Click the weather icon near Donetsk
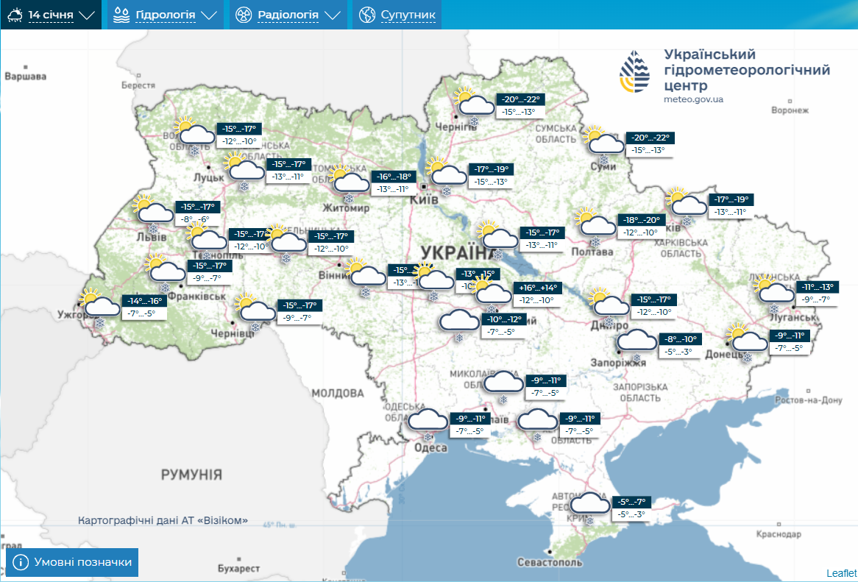 [748, 340]
